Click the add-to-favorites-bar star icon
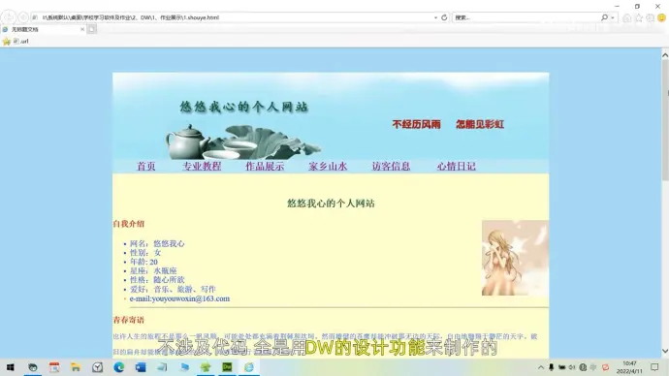Screen dimensions: 669x376 coord(7,42)
